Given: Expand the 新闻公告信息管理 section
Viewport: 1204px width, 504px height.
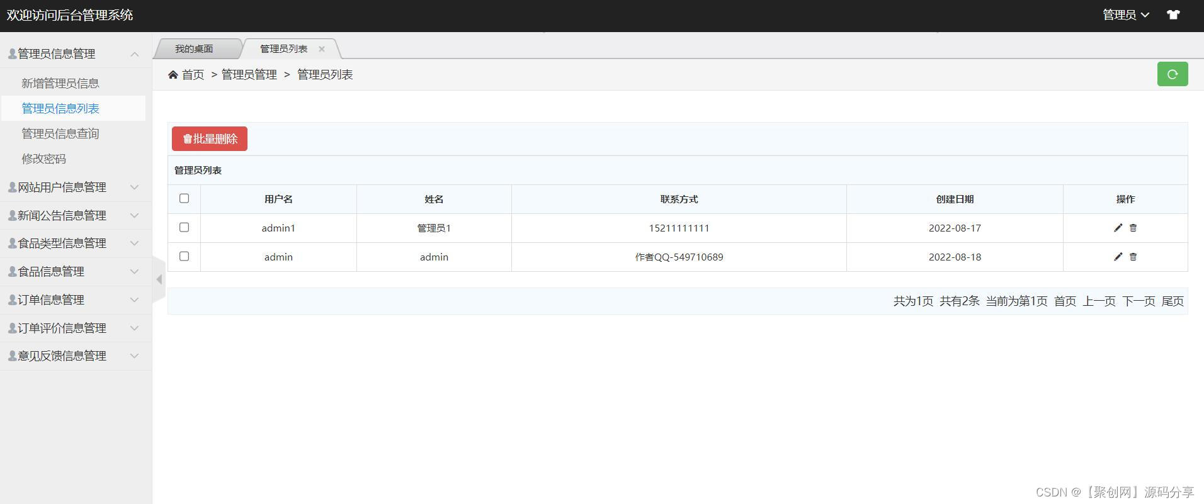Looking at the screenshot, I should click(x=76, y=216).
